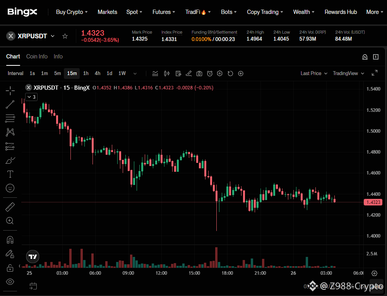Open chart settings hexagon icon

point(220,74)
